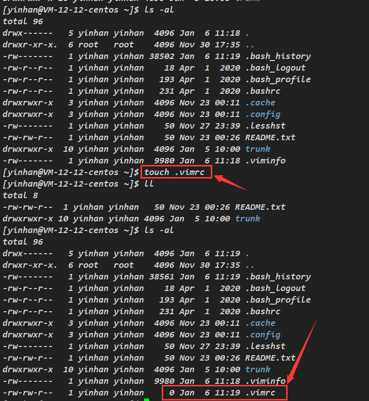This screenshot has height=401, width=369.
Task: Click the second 'ls -al' command
Action: 159,230
